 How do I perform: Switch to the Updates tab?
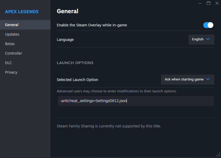coord(12,34)
